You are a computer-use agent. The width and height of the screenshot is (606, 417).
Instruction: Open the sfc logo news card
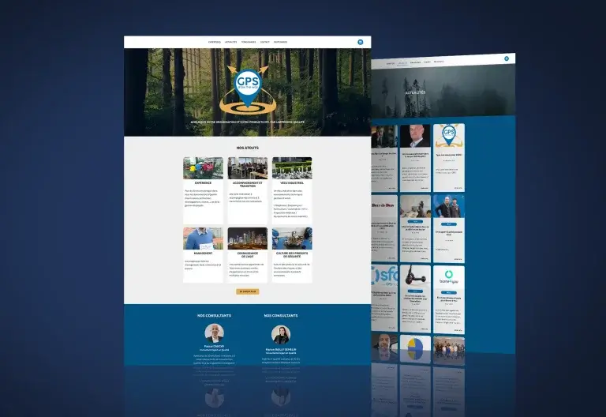[x=384, y=298]
